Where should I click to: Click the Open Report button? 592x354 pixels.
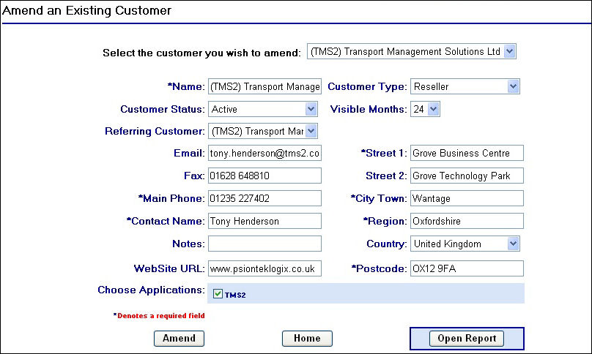467,338
